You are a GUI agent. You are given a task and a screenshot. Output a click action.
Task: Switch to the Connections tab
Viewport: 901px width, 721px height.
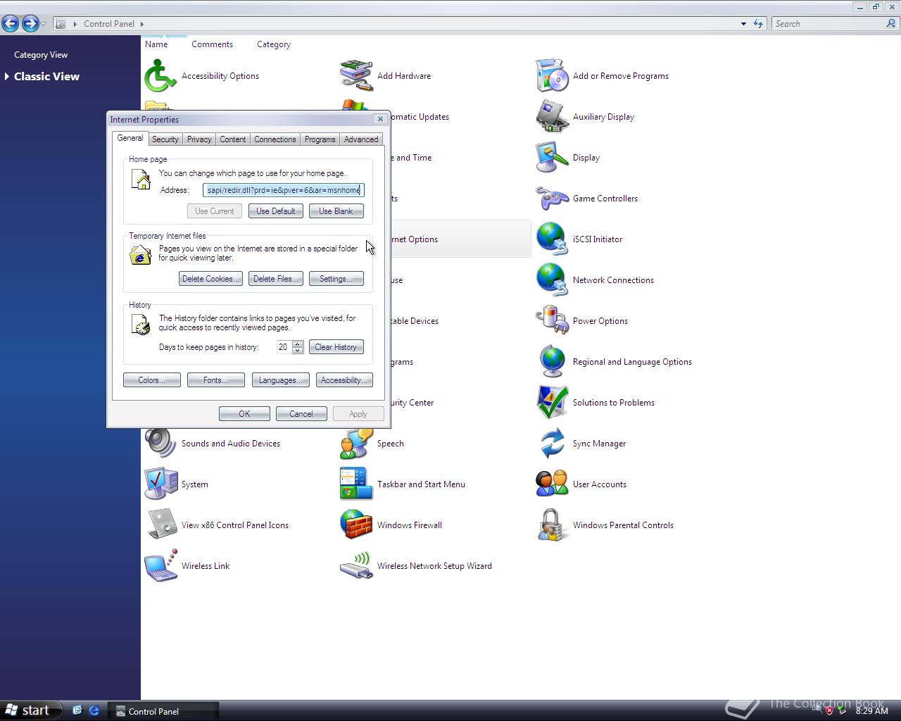(275, 139)
